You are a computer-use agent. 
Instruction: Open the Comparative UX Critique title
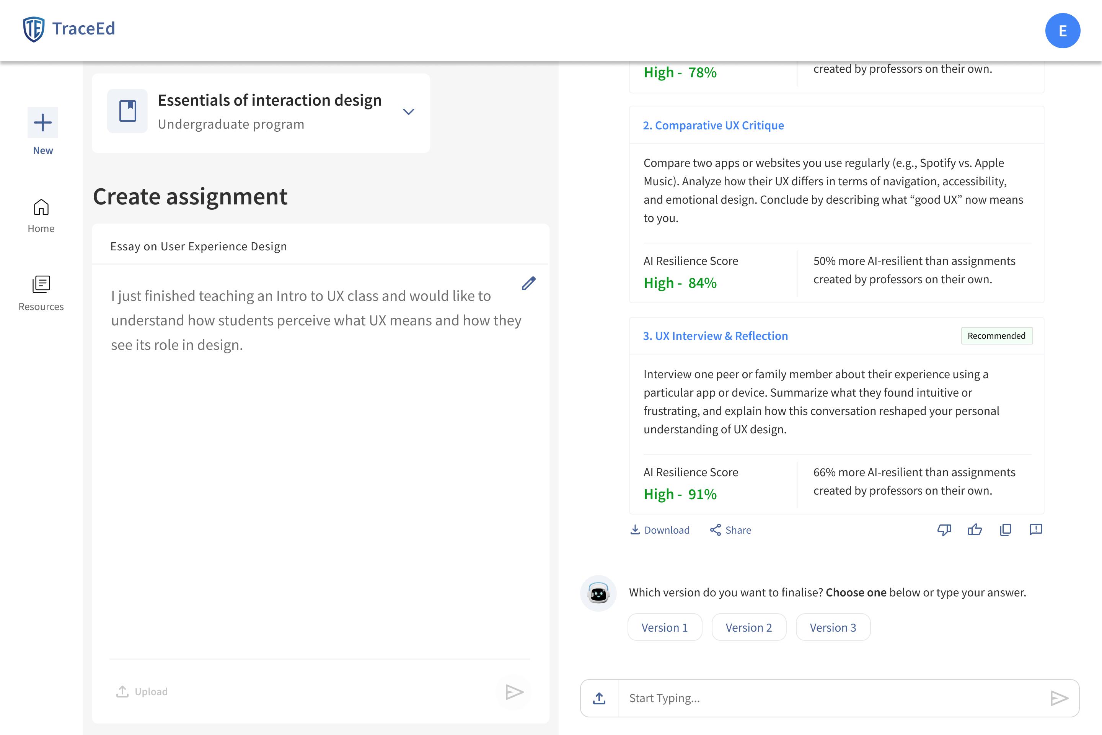click(713, 126)
